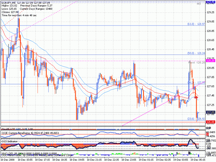Click the 'Low= 125.65' info label
216x162 pixels.
coord(9,9)
